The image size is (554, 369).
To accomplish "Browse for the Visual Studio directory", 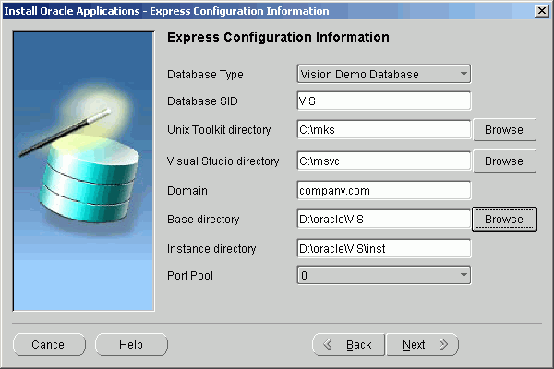I will (x=504, y=161).
